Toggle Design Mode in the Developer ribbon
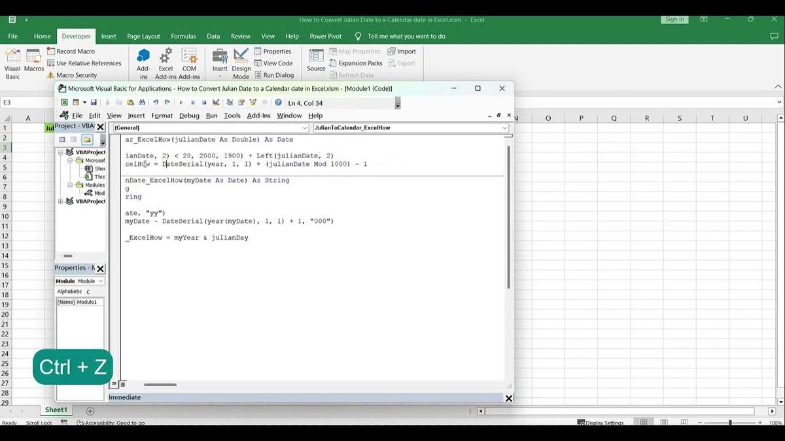Screen dimensions: 785x441 pos(241,62)
